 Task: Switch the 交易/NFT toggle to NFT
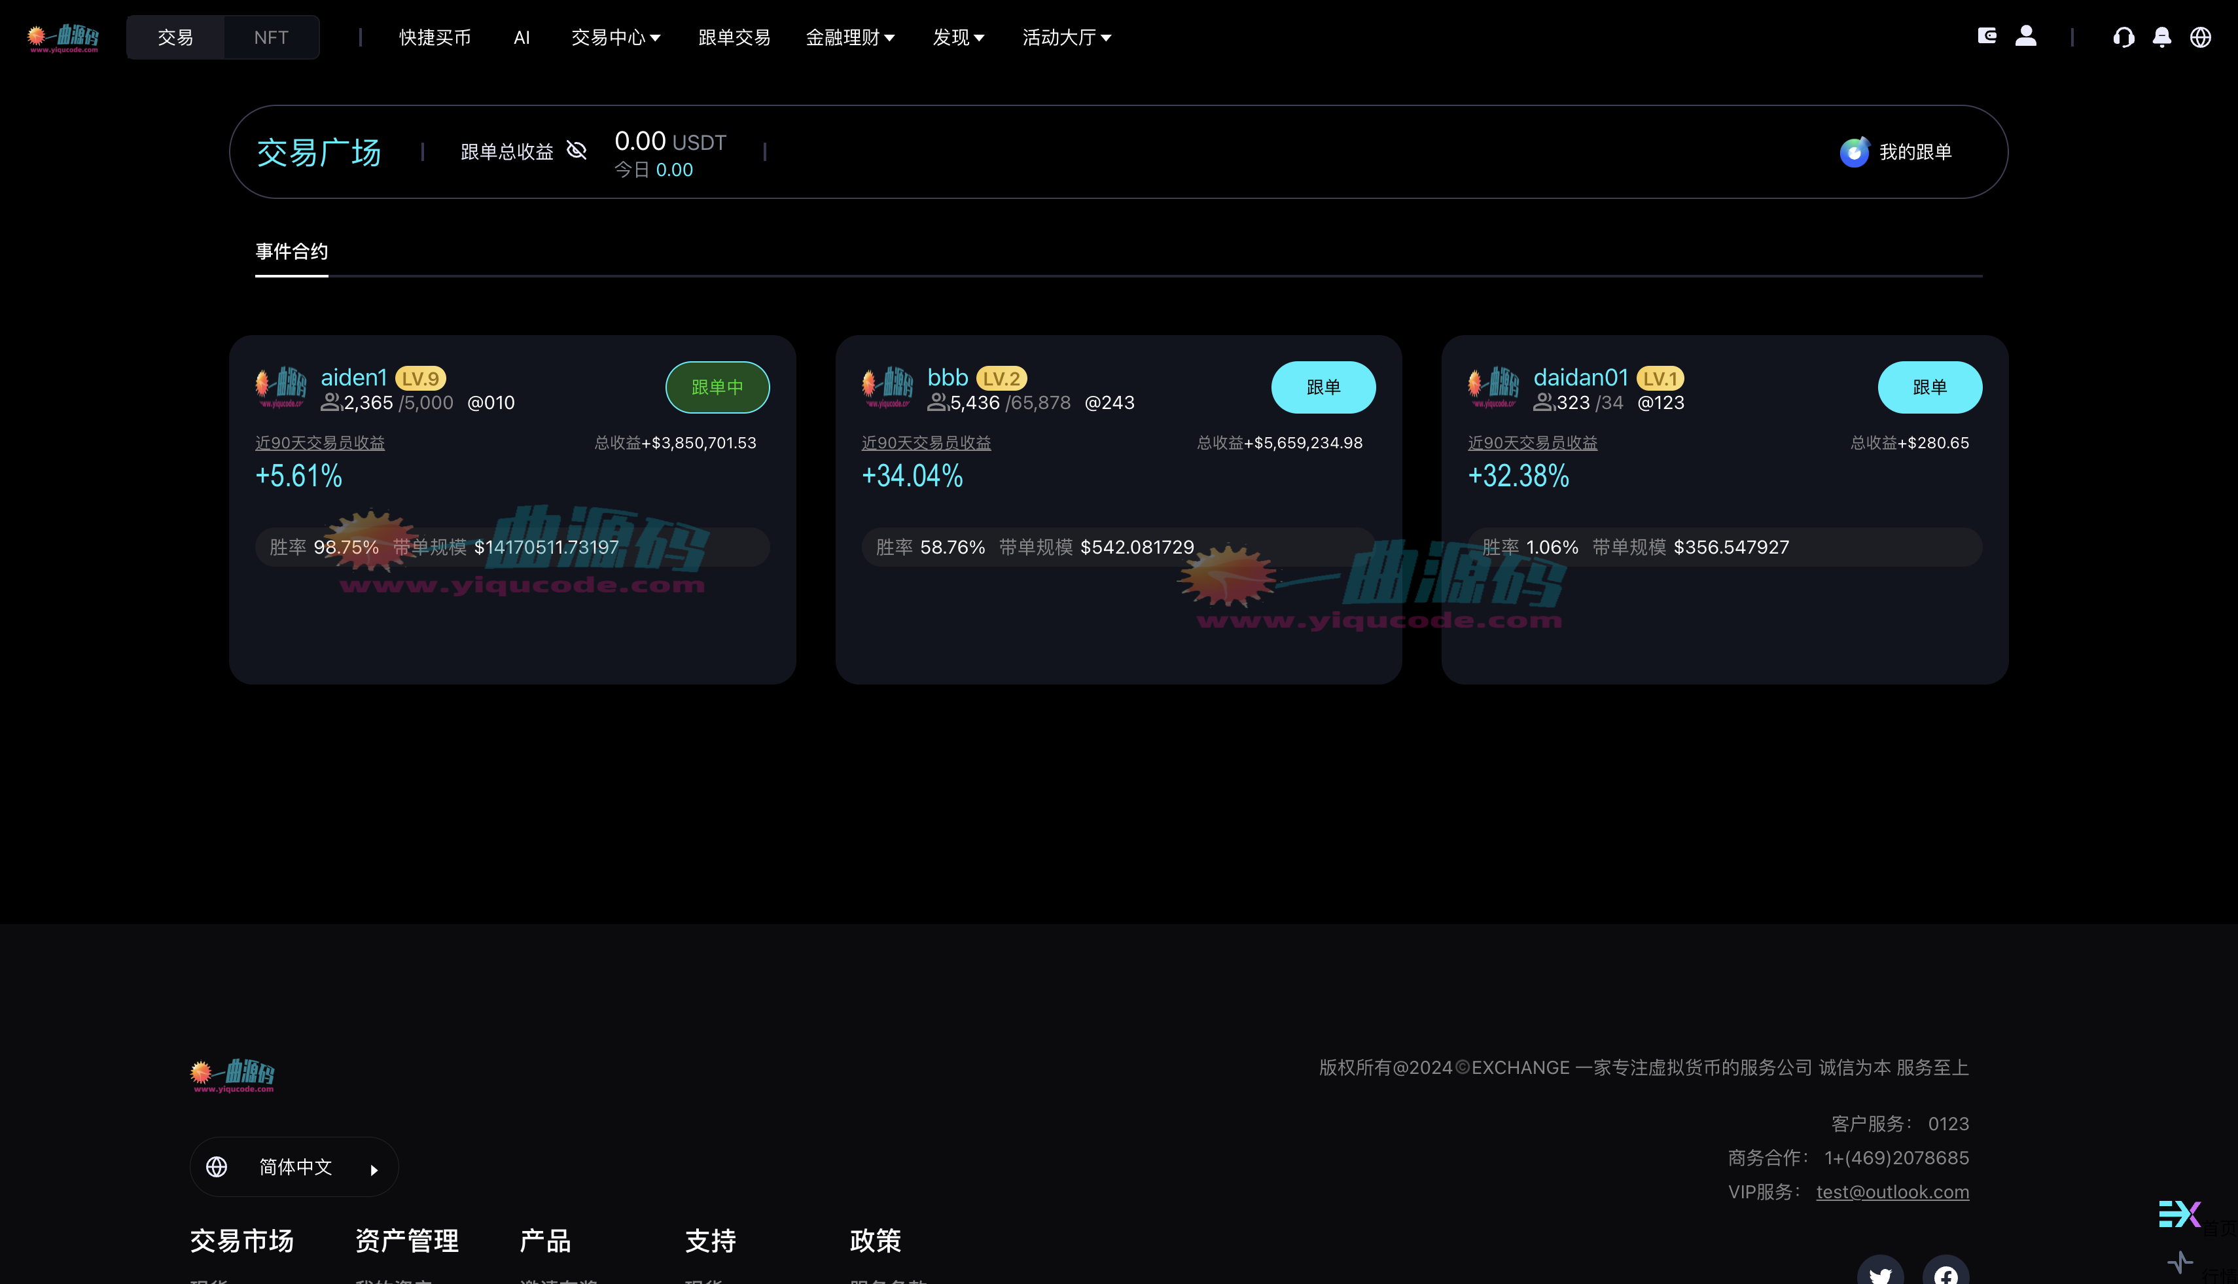point(270,36)
